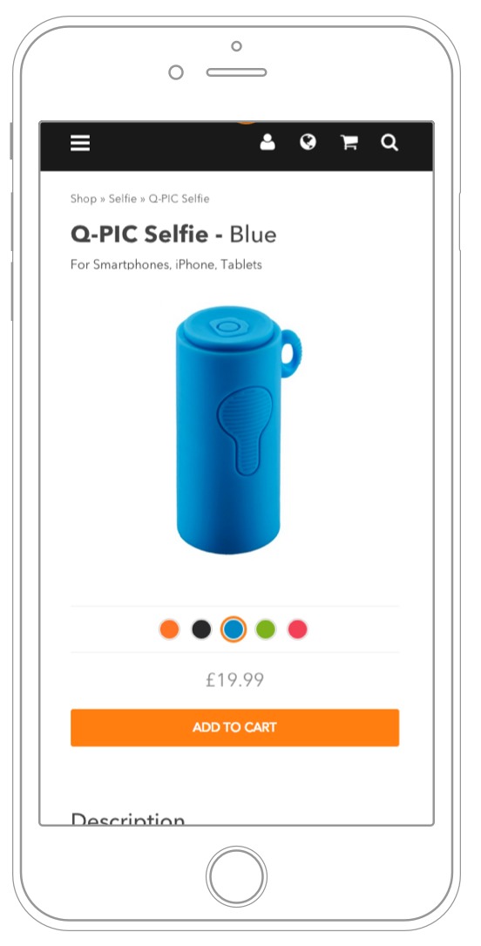
Task: Open the user account icon
Action: click(x=267, y=142)
